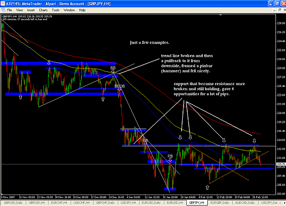The width and height of the screenshot is (286, 206).
Task: Click the BEOB label on the chart
Action: pyautogui.click(x=119, y=86)
